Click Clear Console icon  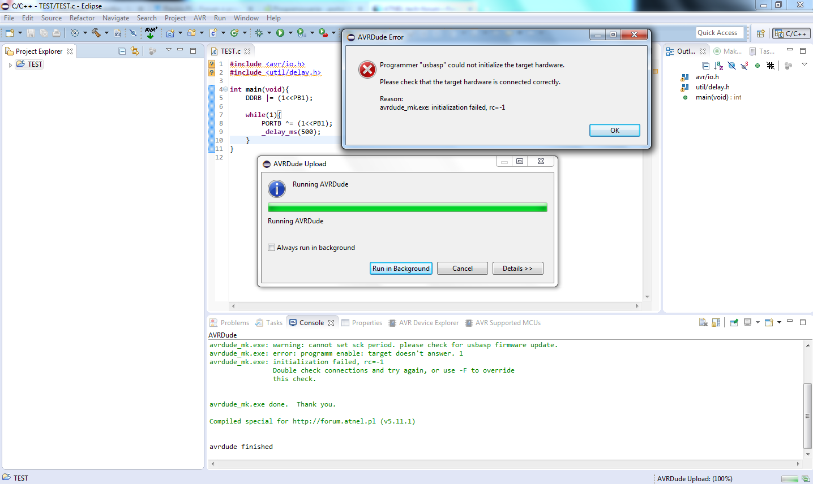[x=703, y=322]
